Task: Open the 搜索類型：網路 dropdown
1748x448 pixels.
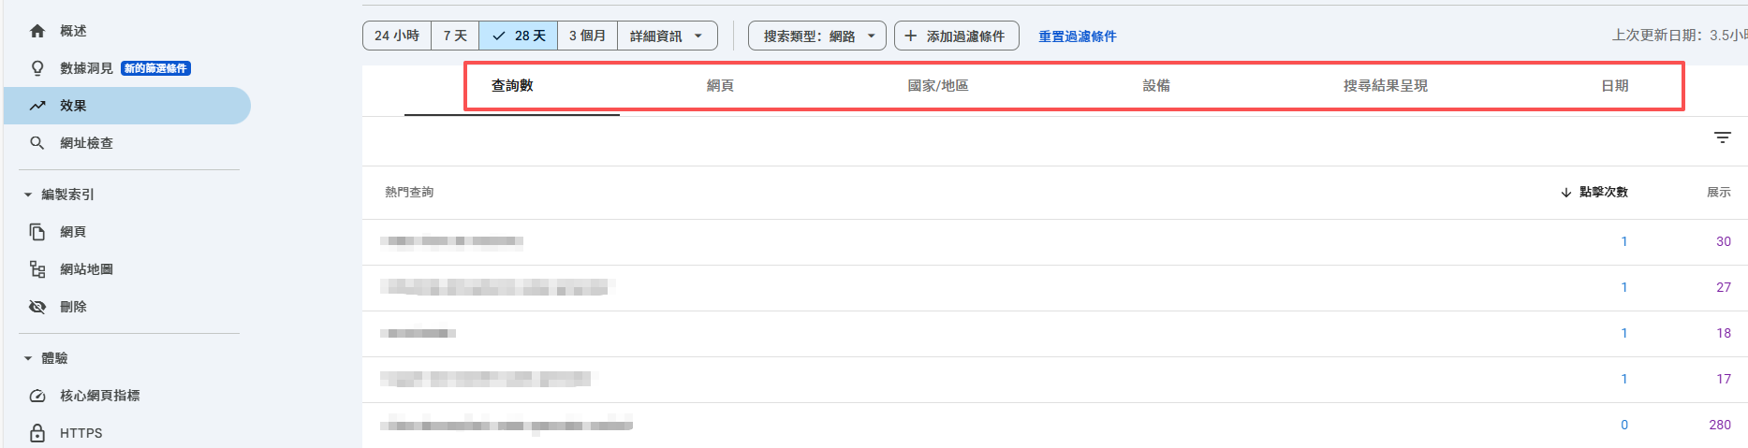Action: 816,36
